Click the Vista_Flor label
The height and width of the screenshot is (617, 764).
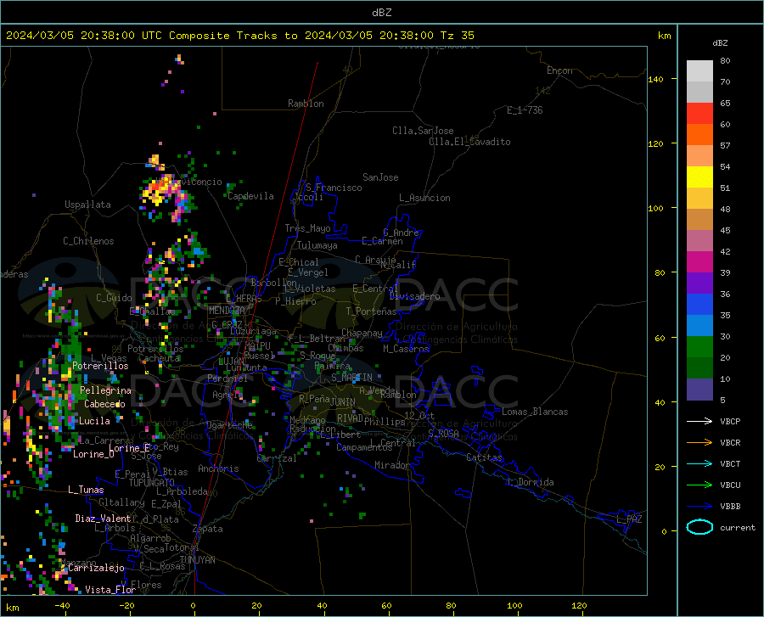110,590
